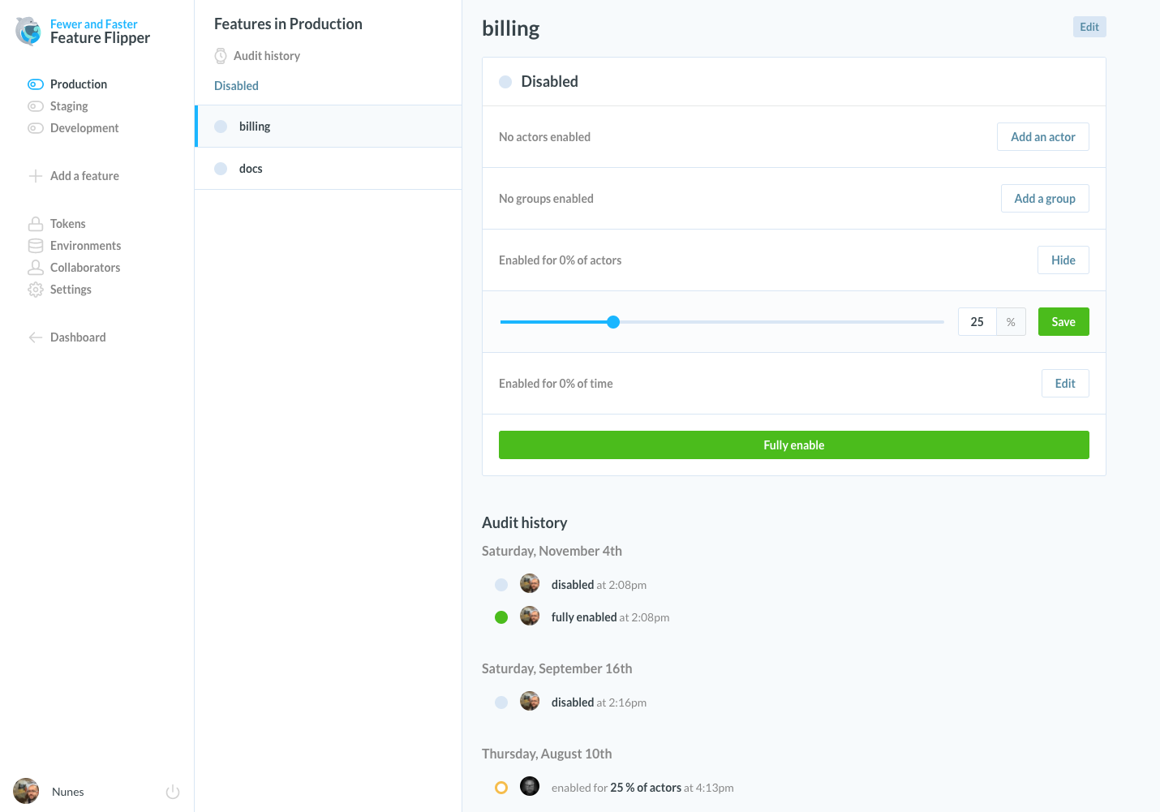The height and width of the screenshot is (812, 1160).
Task: Open Environments via the stacked-layers icon
Action: pos(36,245)
